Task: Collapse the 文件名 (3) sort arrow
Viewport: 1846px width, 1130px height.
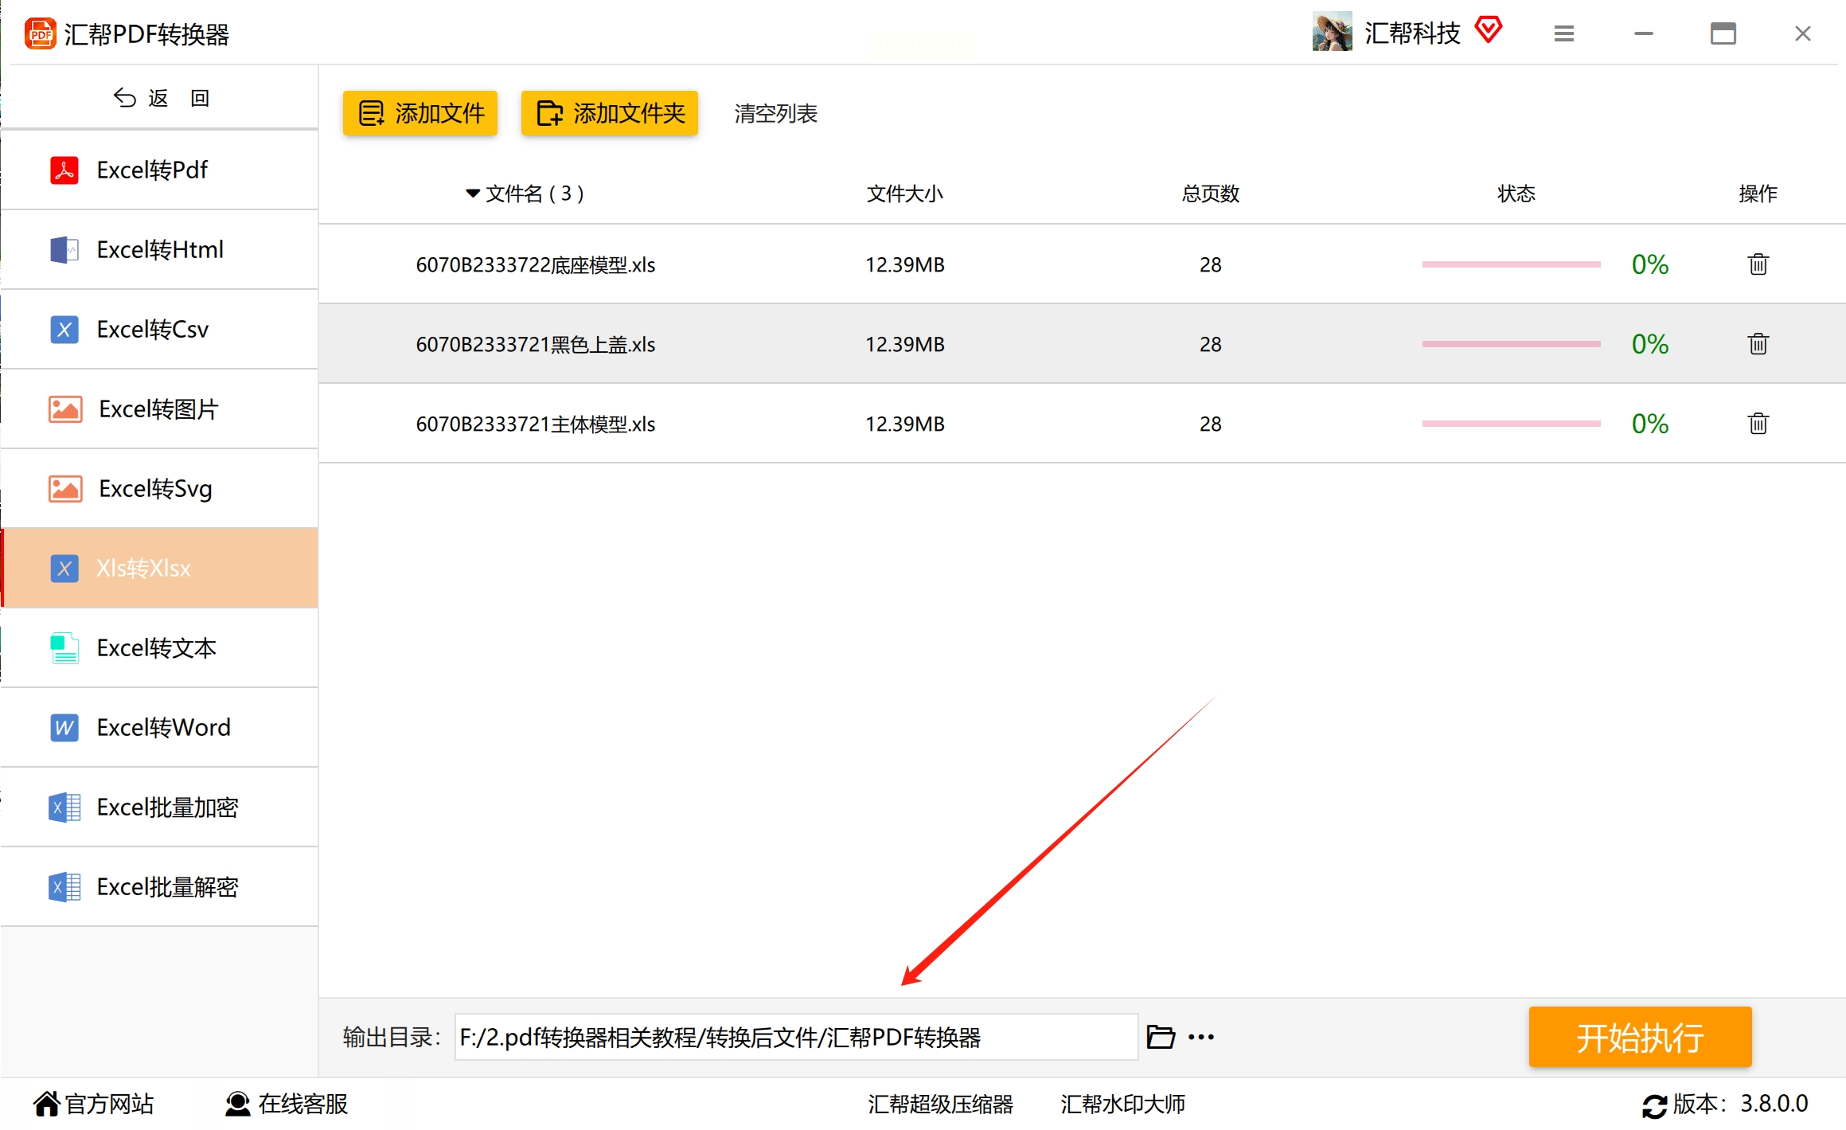Action: point(472,194)
